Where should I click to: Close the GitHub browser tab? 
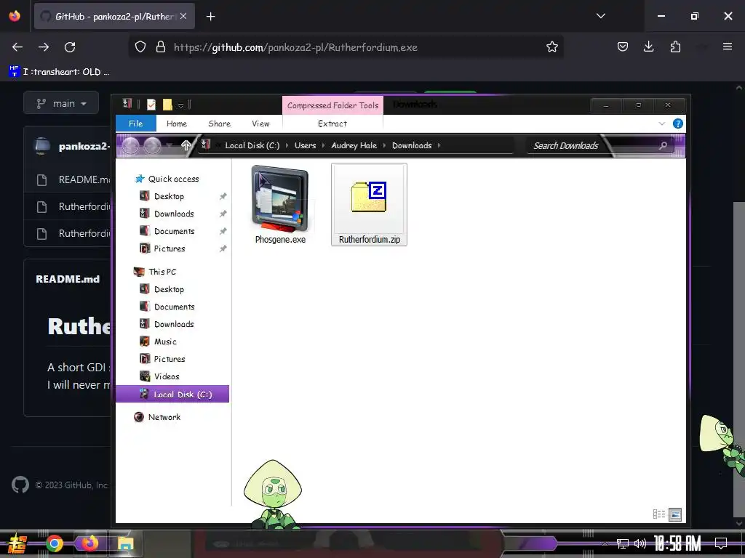coord(183,16)
